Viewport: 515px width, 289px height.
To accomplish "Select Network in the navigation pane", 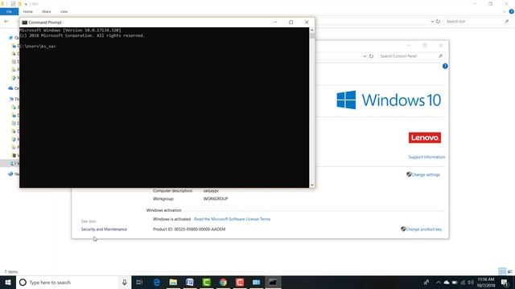I will [14, 174].
